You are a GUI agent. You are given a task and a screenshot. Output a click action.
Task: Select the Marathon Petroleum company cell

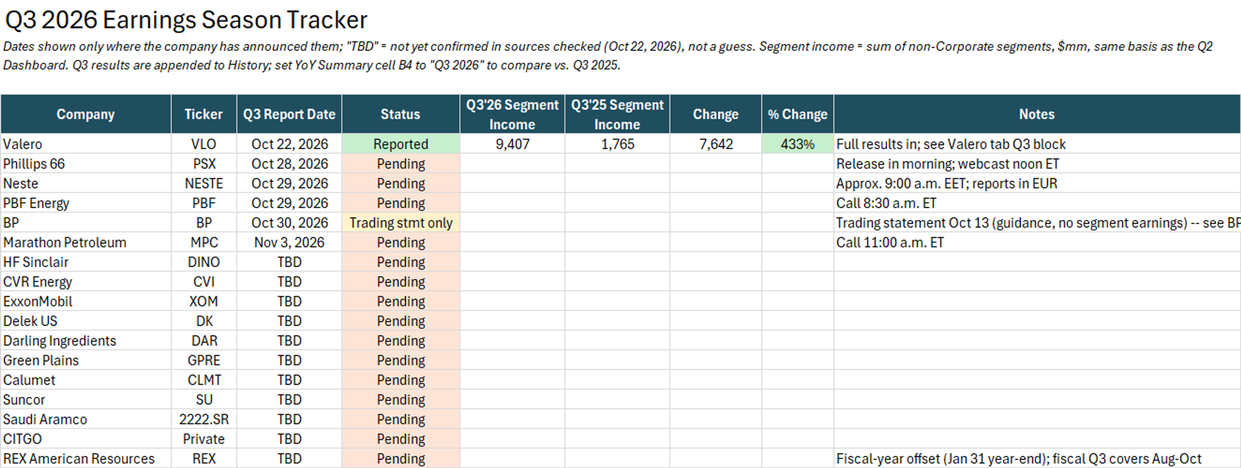pyautogui.click(x=86, y=242)
